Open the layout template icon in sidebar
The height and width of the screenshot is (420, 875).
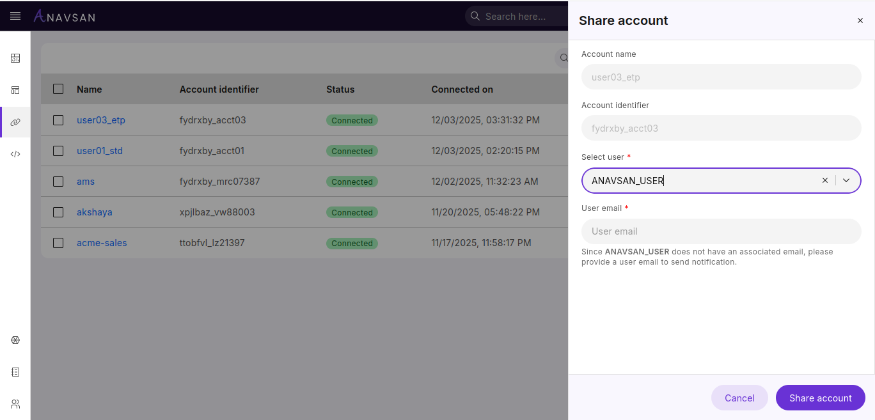(15, 90)
